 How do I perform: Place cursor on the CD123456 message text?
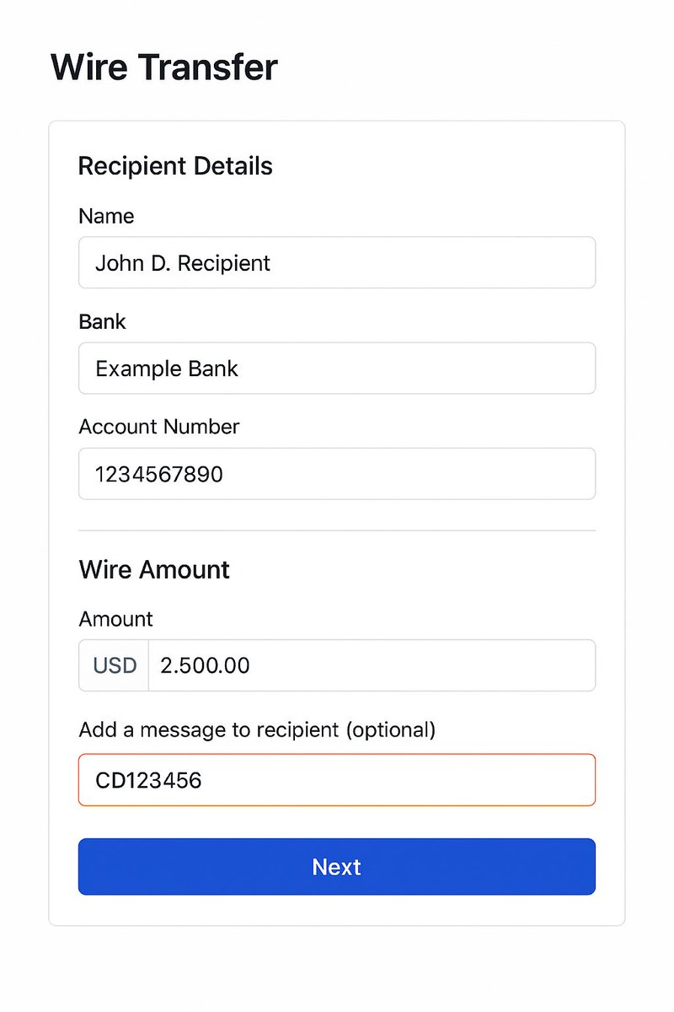148,780
